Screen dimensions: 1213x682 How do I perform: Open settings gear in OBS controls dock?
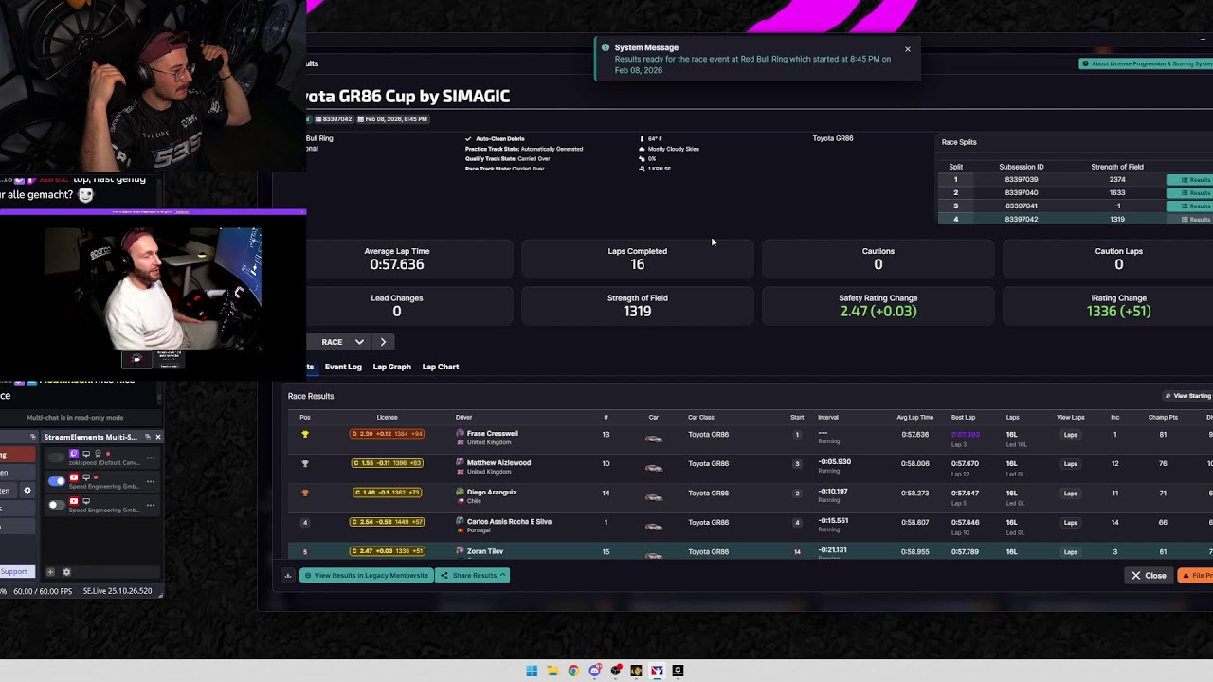tap(27, 491)
